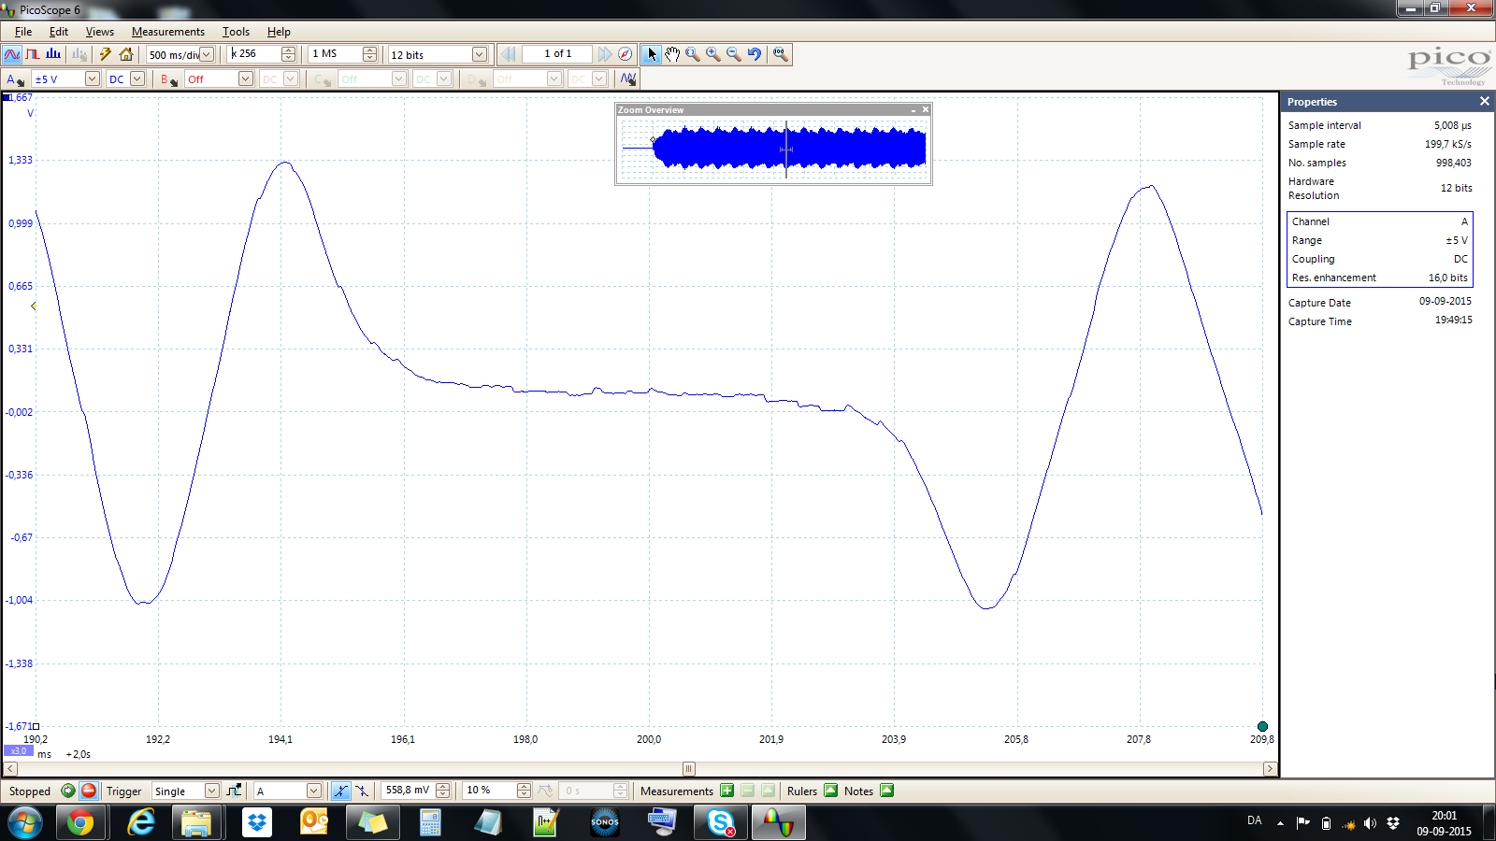Show the Notes area
The image size is (1496, 841).
click(886, 791)
